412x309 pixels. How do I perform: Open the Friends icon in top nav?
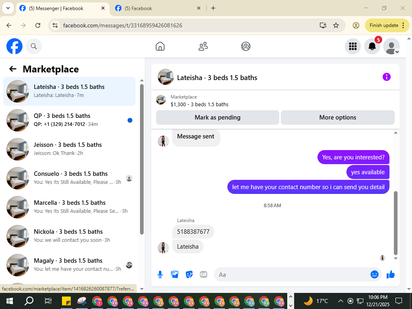click(x=203, y=46)
